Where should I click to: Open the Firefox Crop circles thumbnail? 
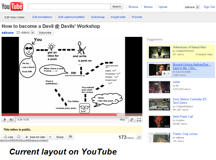[x=159, y=137]
